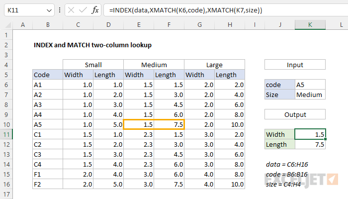This screenshot has width=348, height=199.
Task: Select all cells using the corner triangle
Action: point(7,25)
